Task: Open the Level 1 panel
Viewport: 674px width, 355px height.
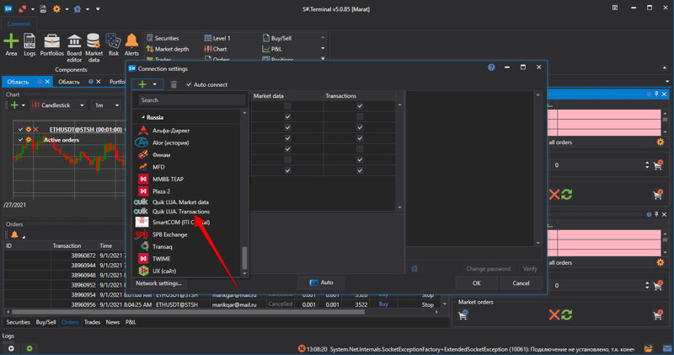Action: pyautogui.click(x=217, y=38)
